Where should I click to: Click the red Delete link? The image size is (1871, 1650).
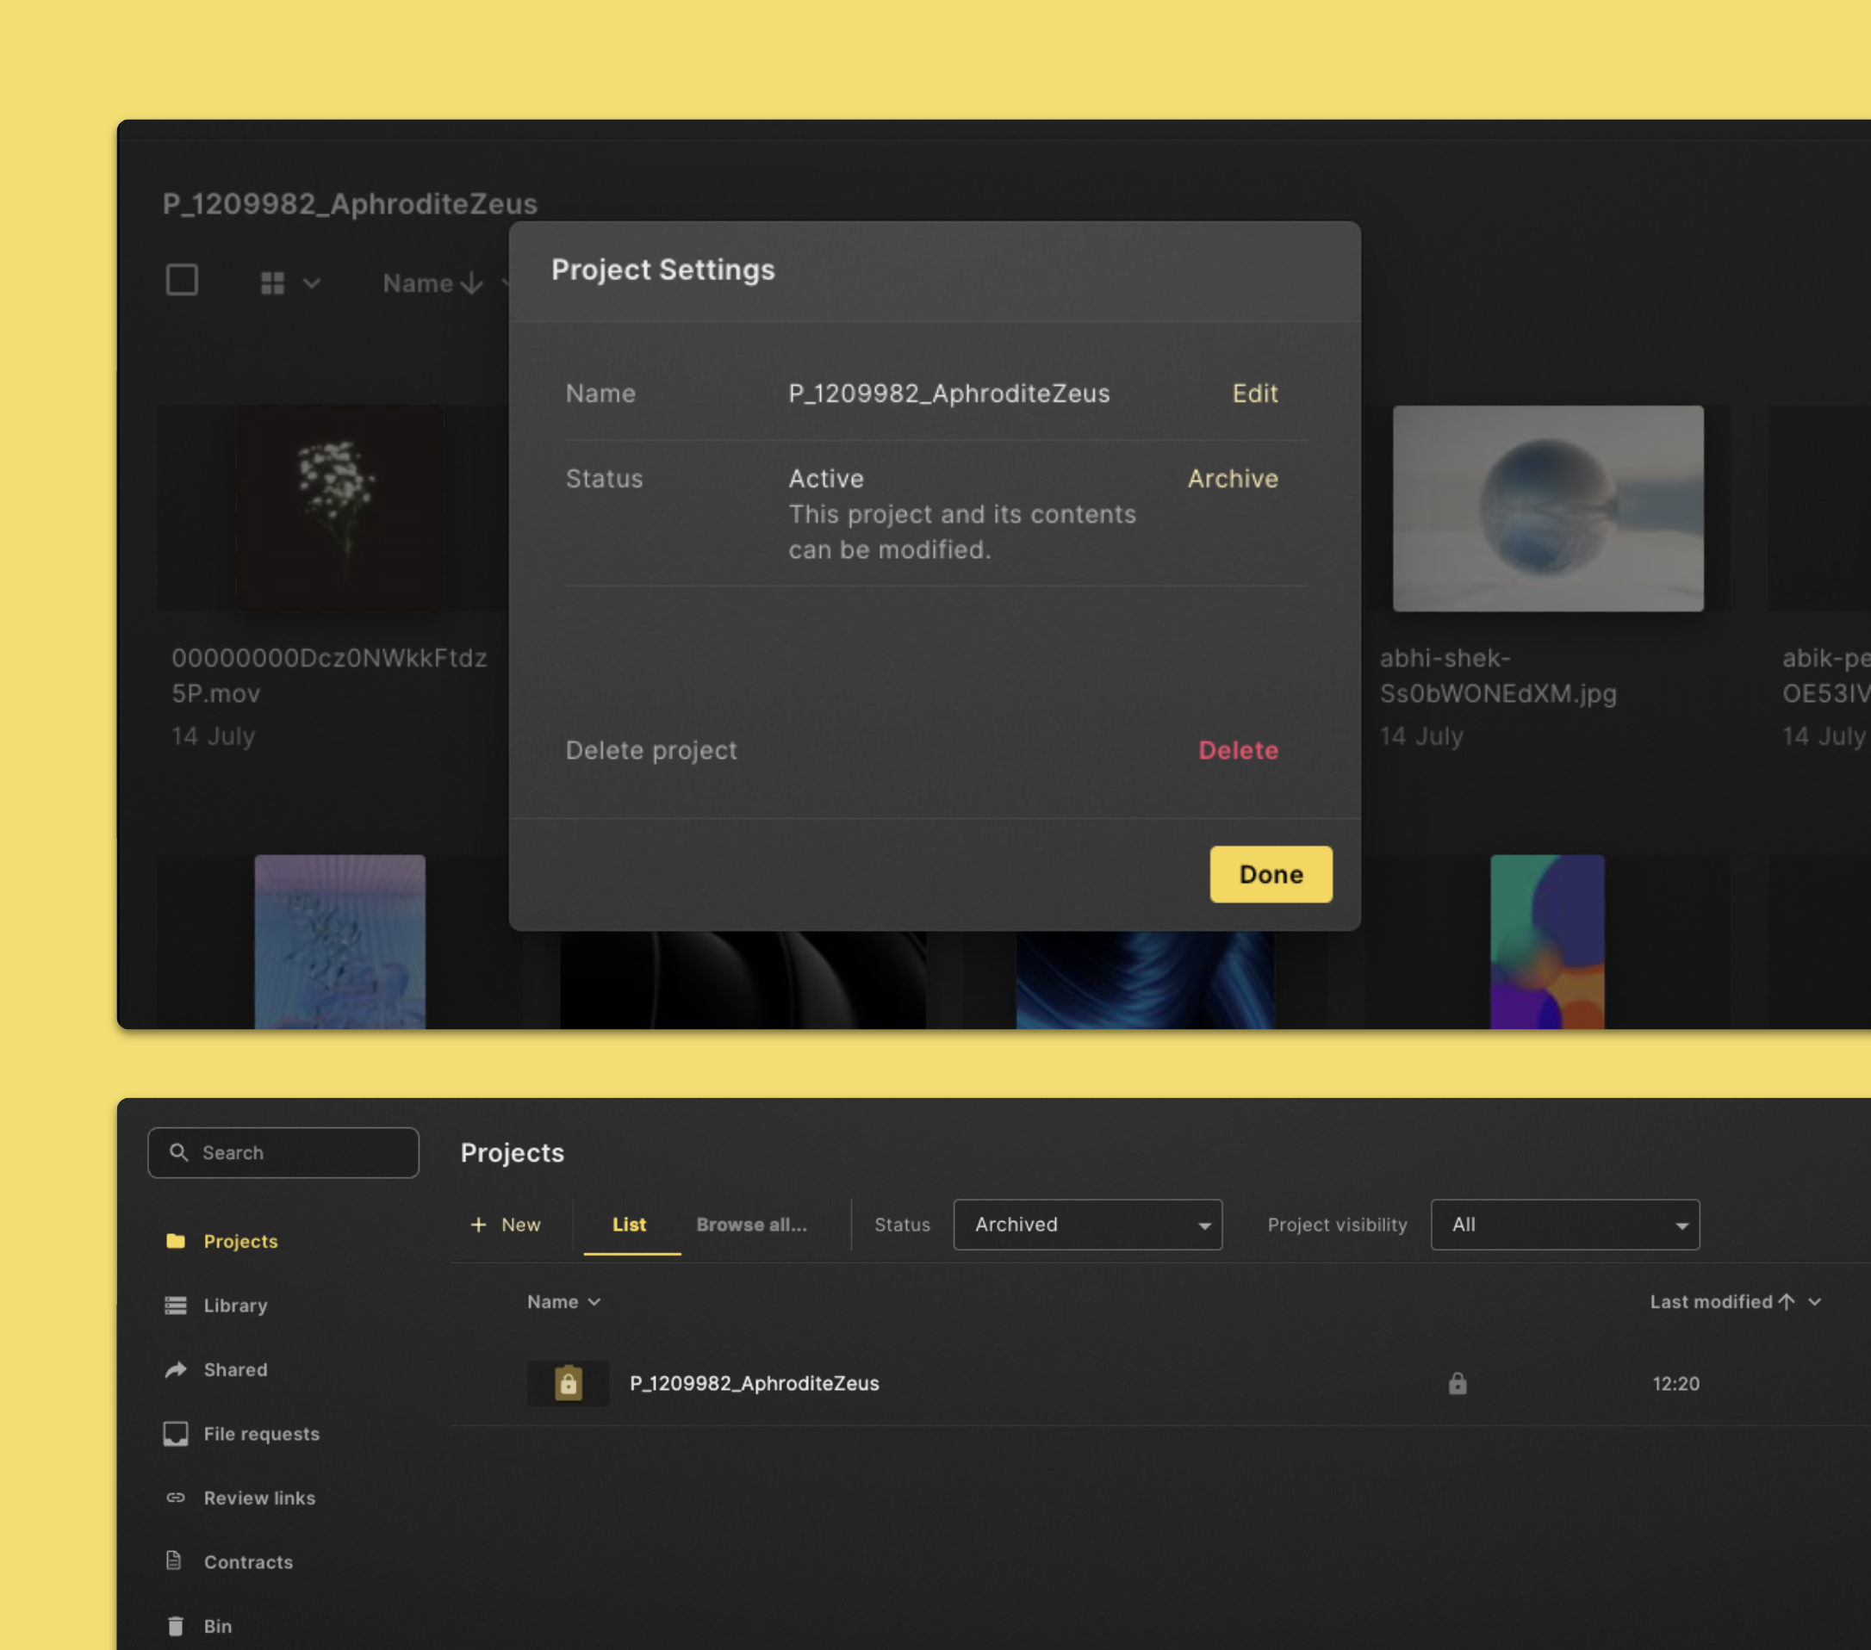pos(1238,750)
